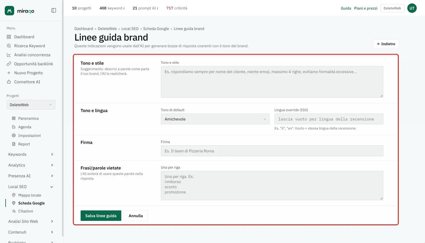The image size is (425, 243).
Task: Focus the Tono e stile text area
Action: [x=272, y=82]
